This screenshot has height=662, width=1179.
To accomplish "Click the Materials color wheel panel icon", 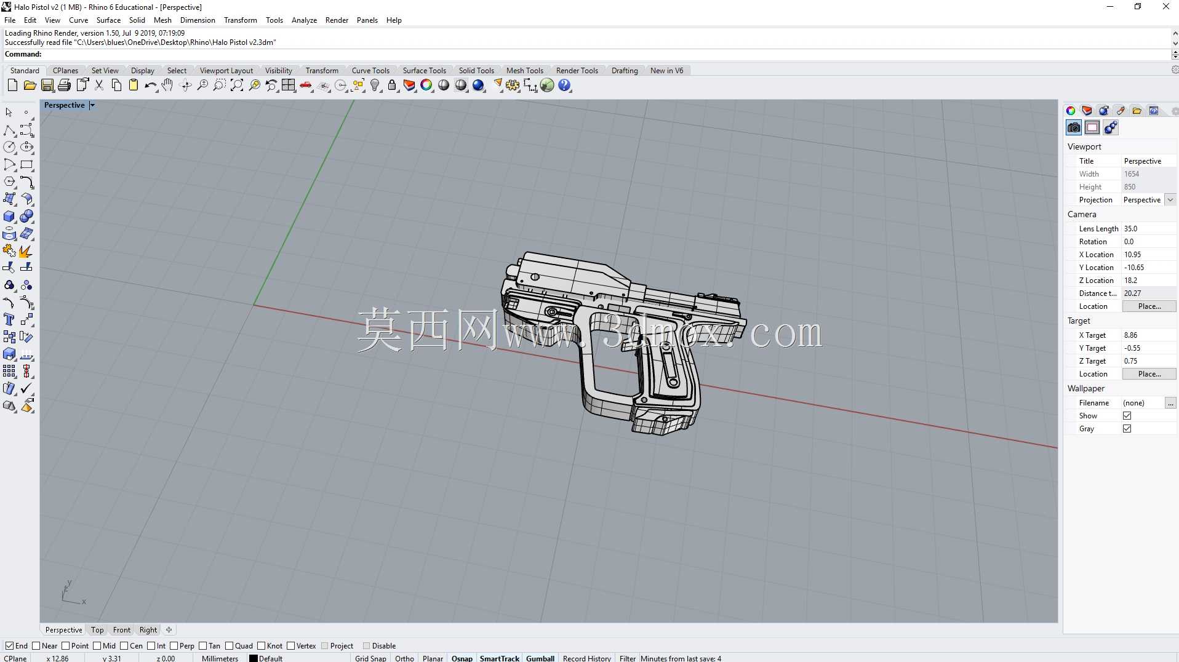I will pos(1071,111).
